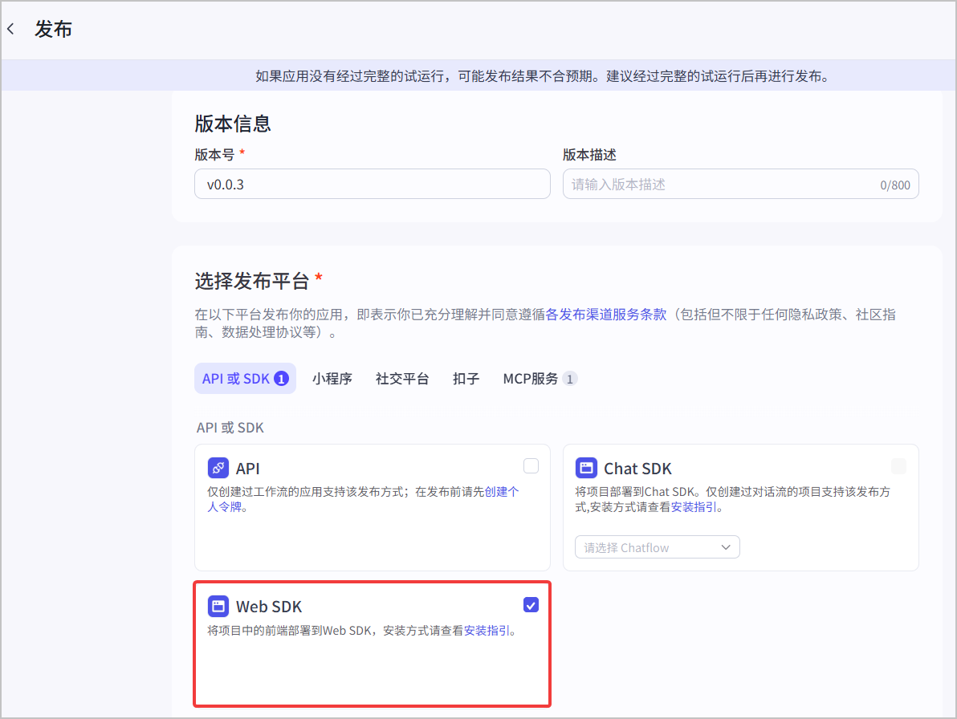Switch to the 社交平台 tab
Viewport: 957px width, 719px height.
(402, 379)
